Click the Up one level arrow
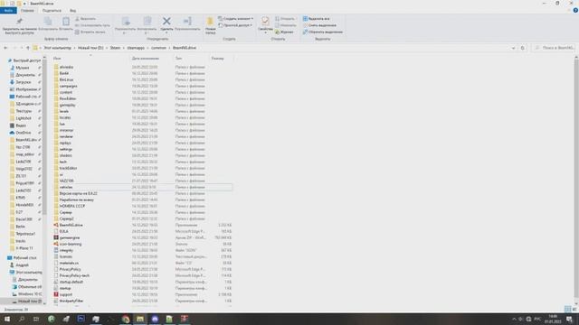 (28, 48)
